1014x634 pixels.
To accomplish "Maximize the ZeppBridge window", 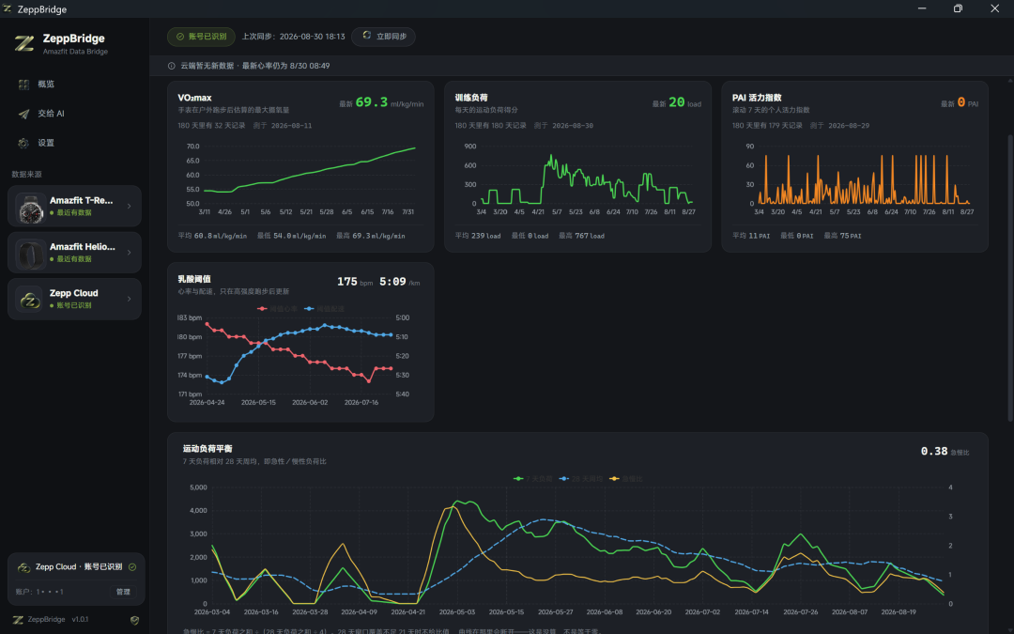I will (958, 8).
